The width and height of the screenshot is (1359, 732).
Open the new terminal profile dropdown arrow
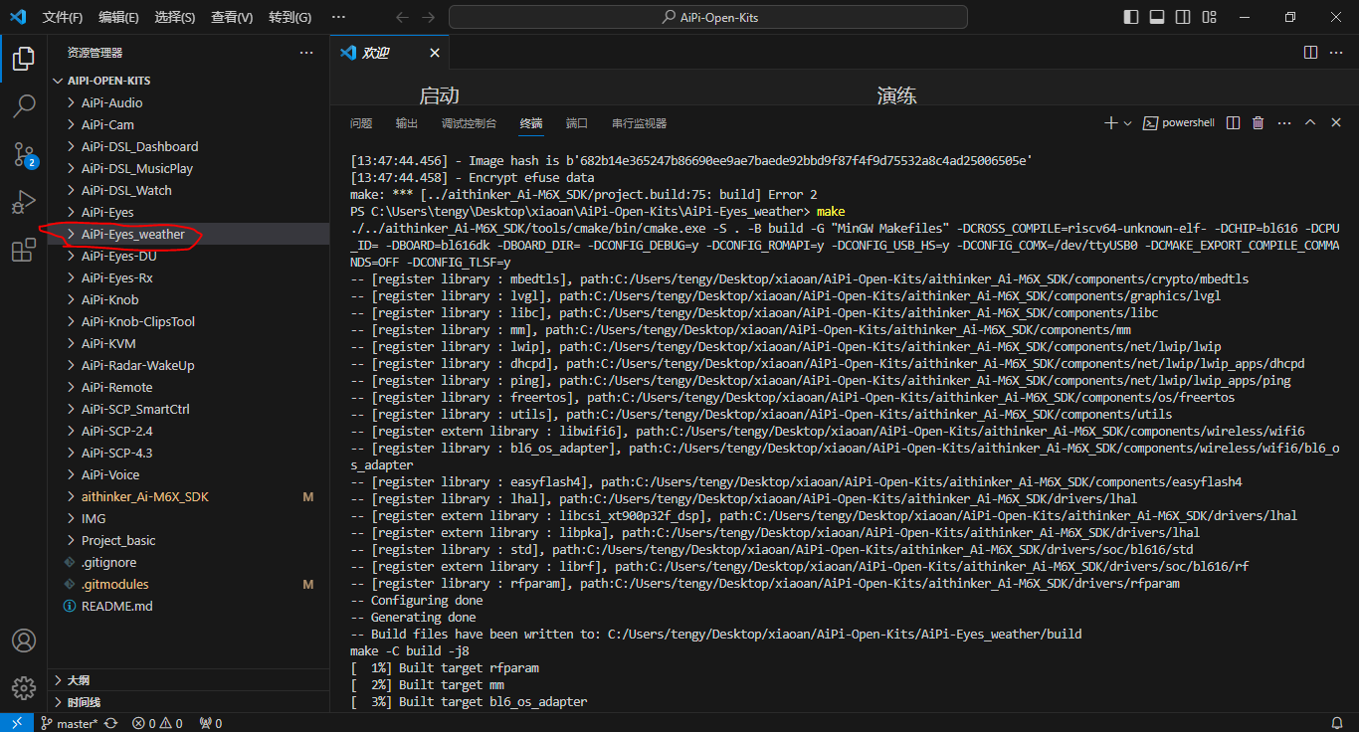[1127, 123]
